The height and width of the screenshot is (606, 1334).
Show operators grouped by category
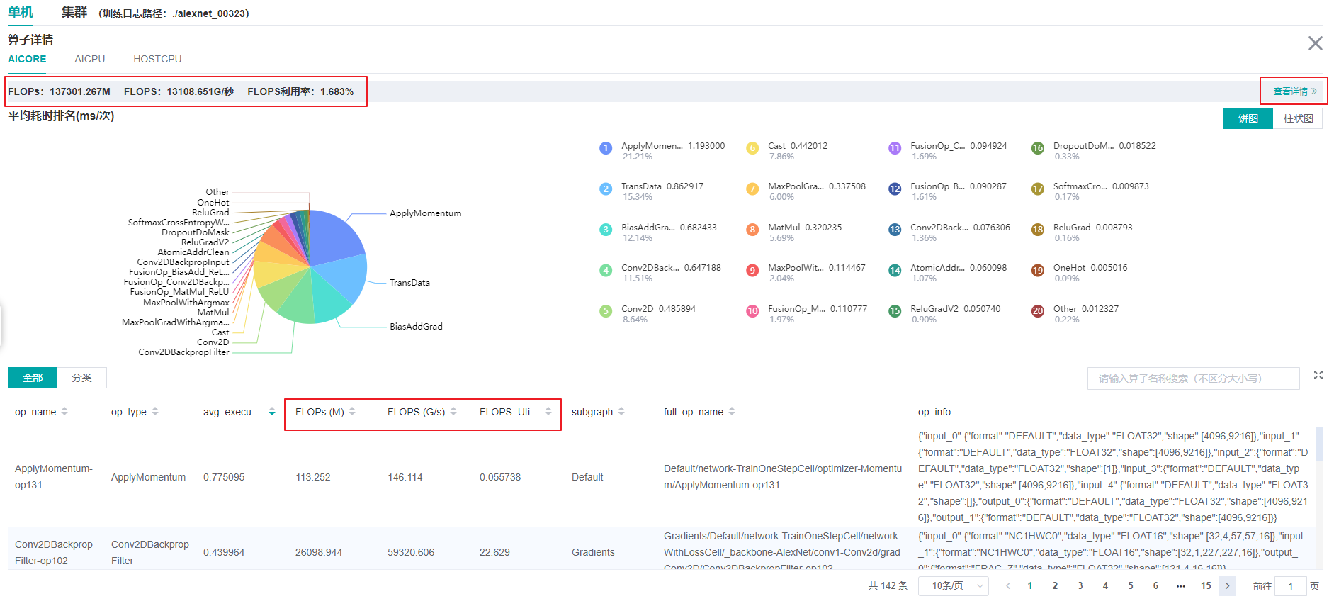tap(81, 378)
